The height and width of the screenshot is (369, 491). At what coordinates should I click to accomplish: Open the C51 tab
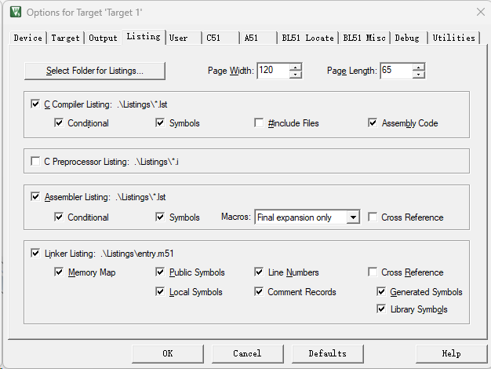point(213,38)
